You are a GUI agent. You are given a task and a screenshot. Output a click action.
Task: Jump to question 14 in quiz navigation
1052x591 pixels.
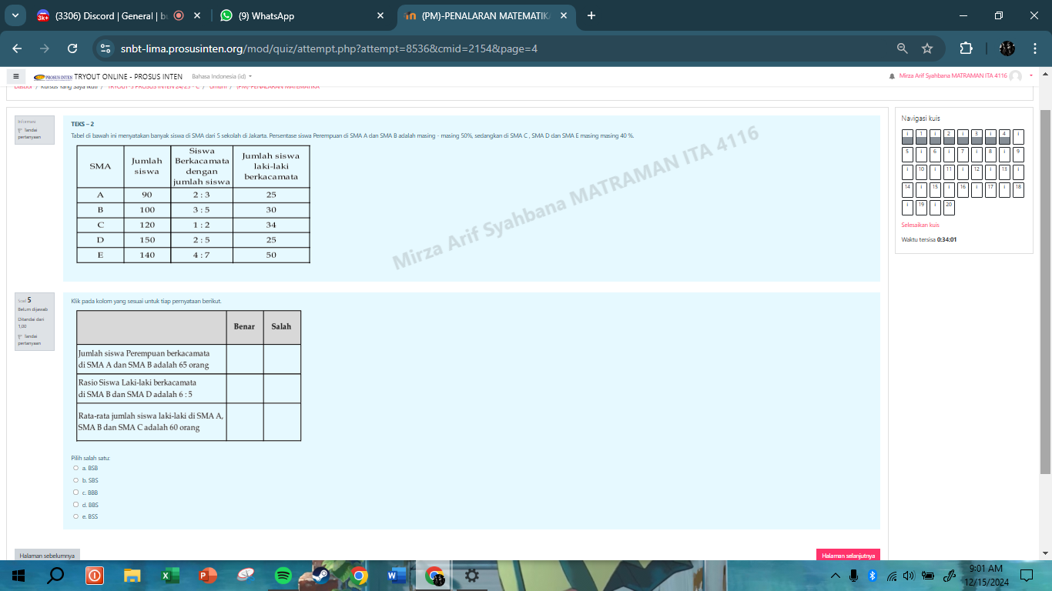click(907, 190)
